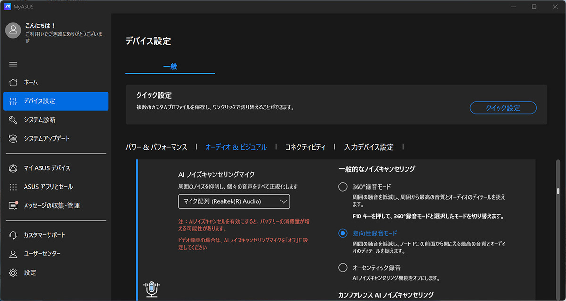Image resolution: width=566 pixels, height=301 pixels.
Task: Open ユーザーセンター
Action: [x=56, y=254]
